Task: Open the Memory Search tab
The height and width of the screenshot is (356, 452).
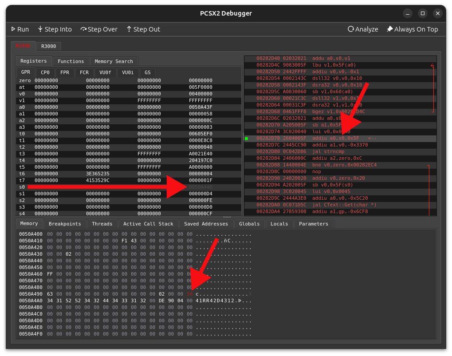Action: tap(114, 61)
